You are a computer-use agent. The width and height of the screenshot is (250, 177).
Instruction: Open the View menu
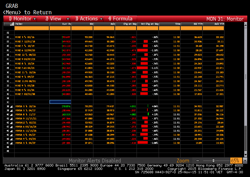[x=53, y=19]
